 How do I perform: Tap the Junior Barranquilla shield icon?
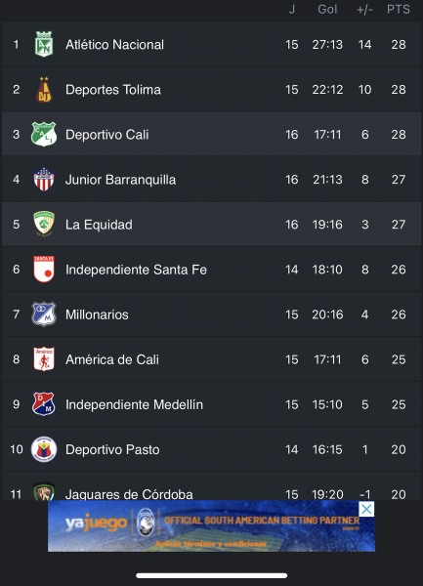[x=44, y=180]
